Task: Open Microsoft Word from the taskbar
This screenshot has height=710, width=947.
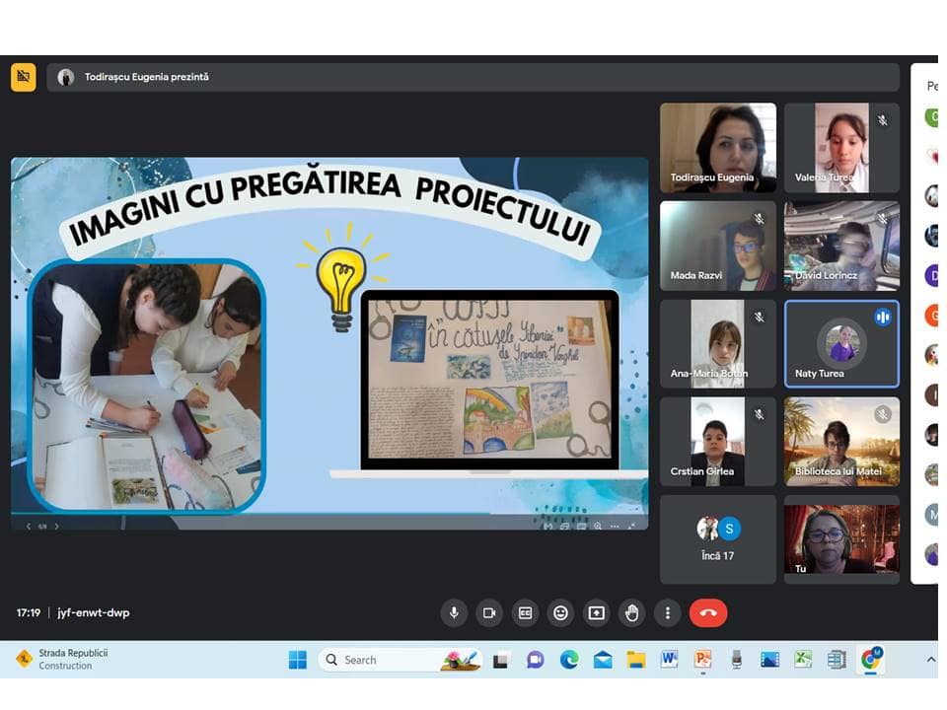Action: pyautogui.click(x=669, y=660)
